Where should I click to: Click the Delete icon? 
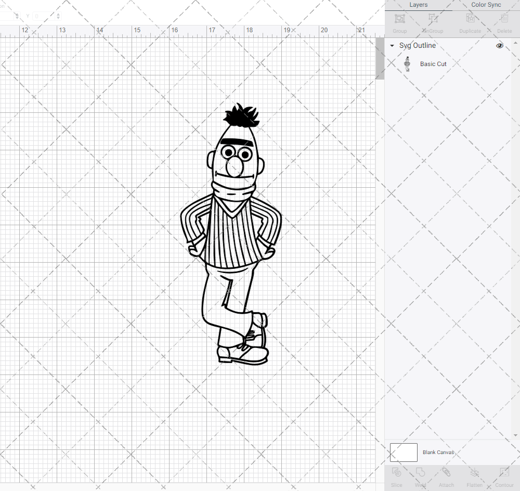[504, 22]
